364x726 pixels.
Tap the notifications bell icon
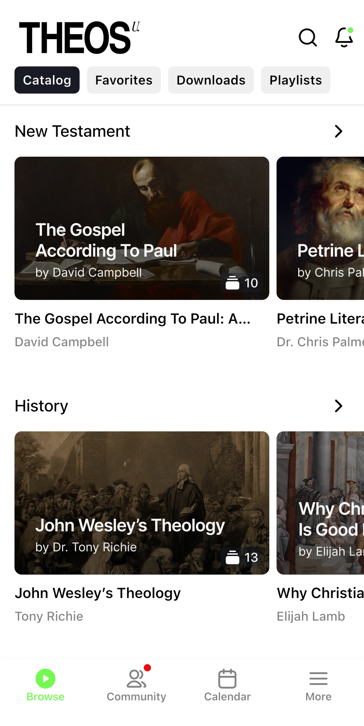344,37
